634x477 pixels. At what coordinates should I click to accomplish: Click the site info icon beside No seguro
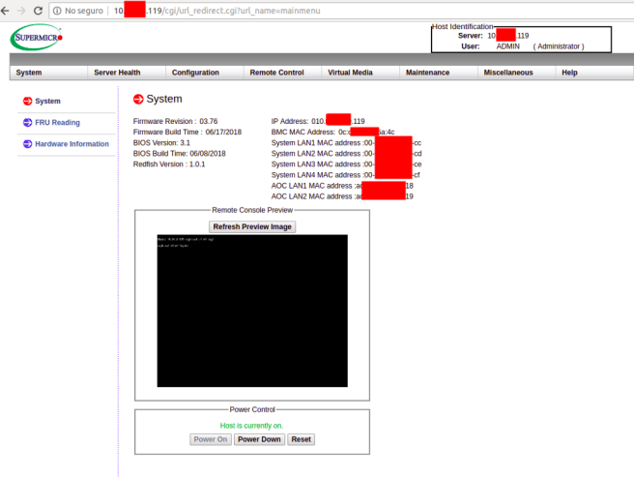[x=58, y=10]
